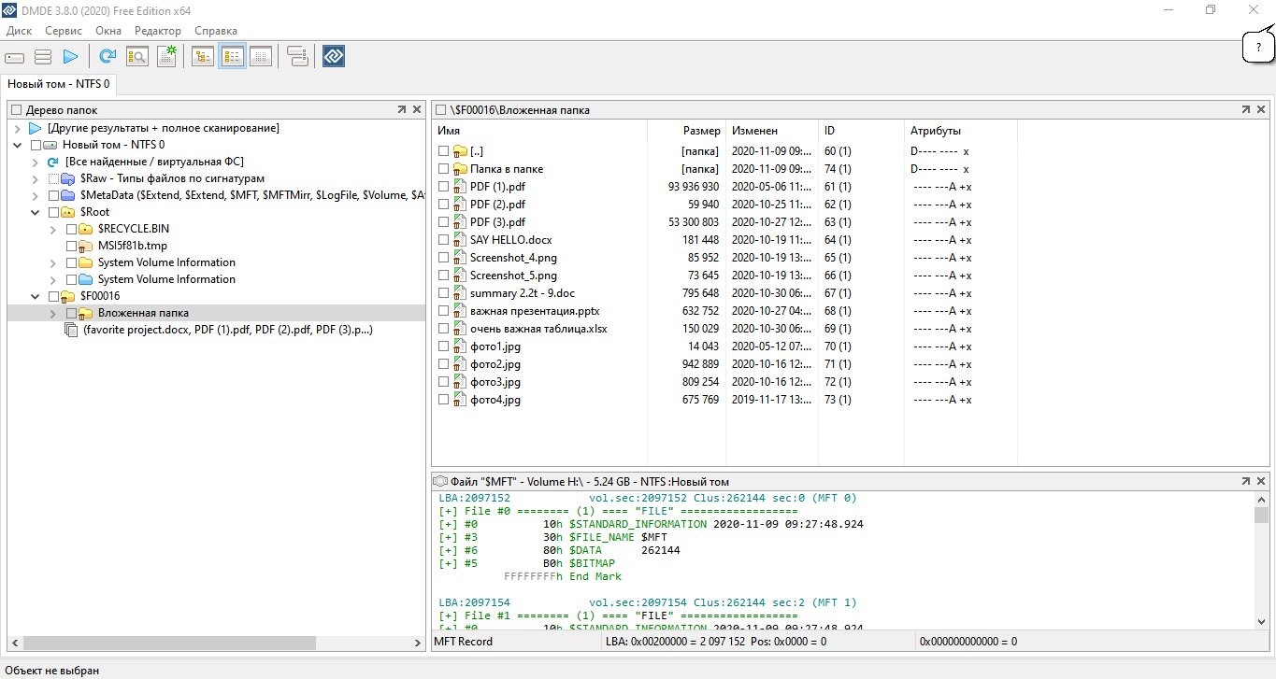Click the $RECYCLE.BIN folder icon in tree

tap(86, 229)
